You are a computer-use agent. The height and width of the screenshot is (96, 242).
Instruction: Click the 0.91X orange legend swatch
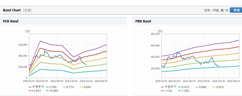[214, 87]
